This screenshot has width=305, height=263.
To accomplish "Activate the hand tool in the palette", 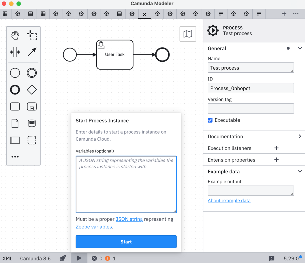I will pyautogui.click(x=15, y=35).
